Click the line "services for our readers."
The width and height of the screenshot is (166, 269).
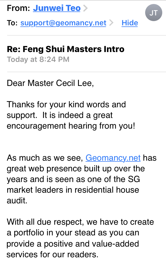point(52,254)
